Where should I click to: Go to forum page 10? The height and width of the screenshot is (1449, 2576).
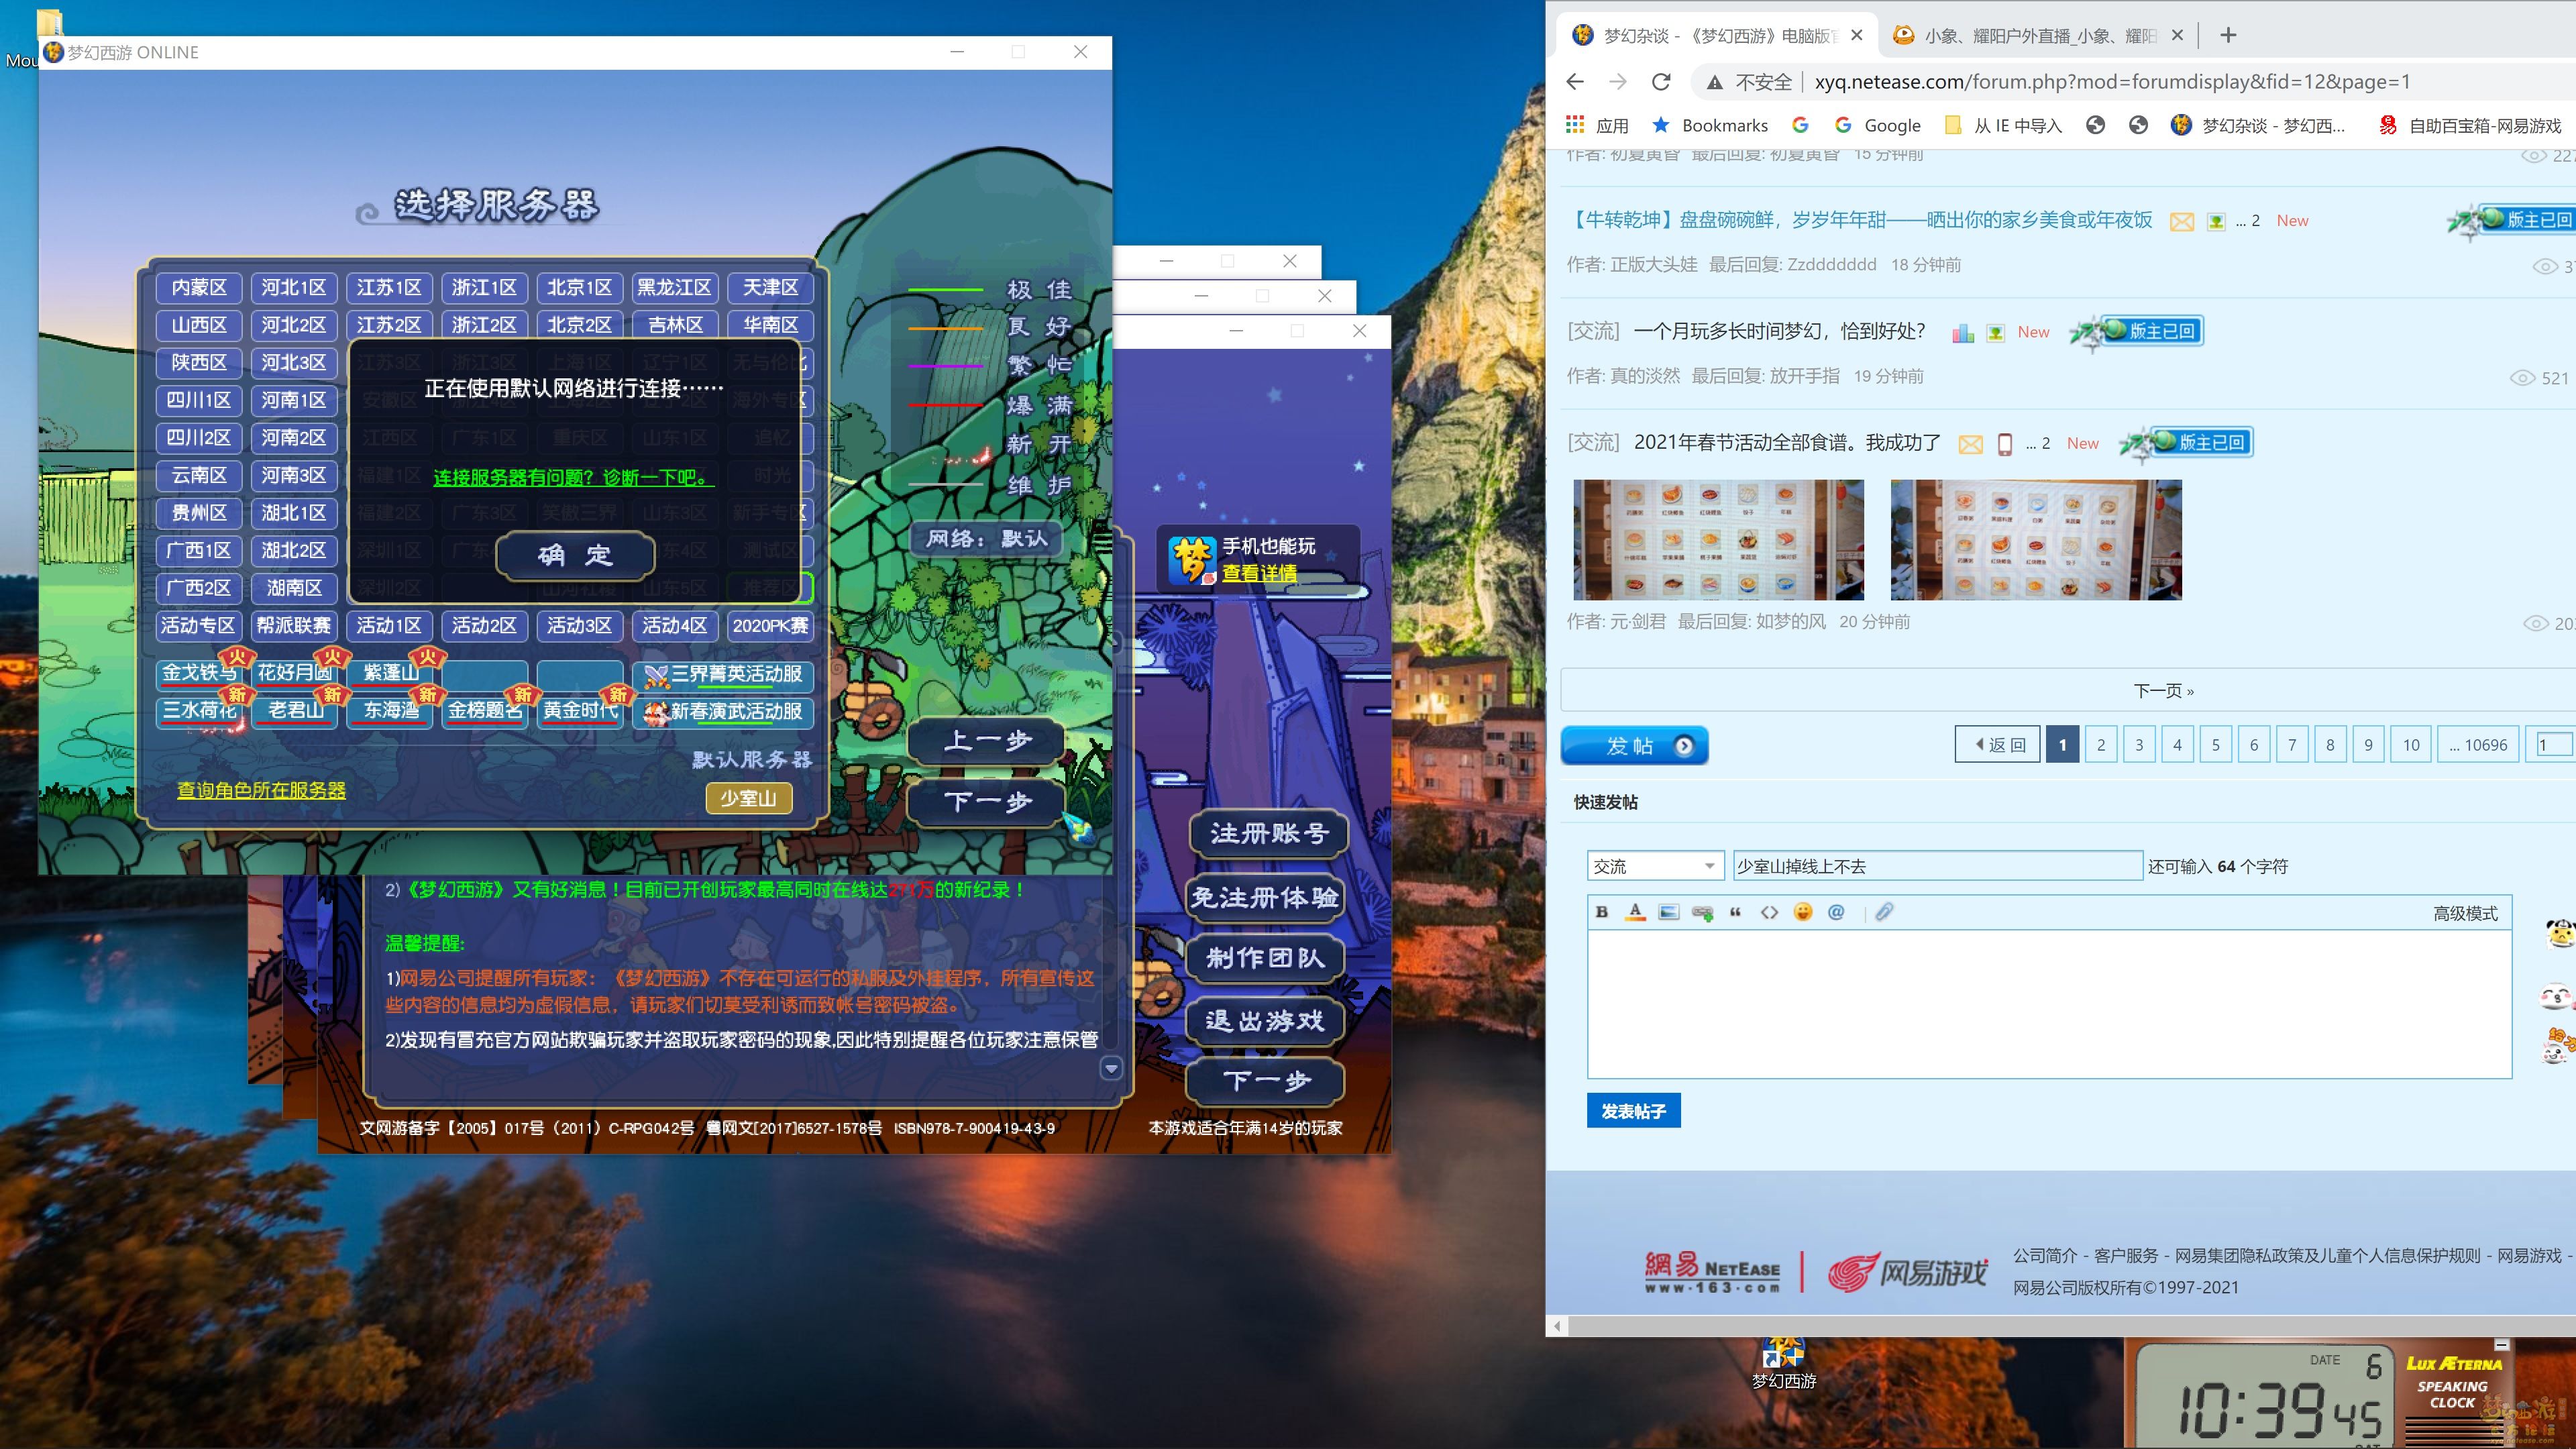(2411, 745)
